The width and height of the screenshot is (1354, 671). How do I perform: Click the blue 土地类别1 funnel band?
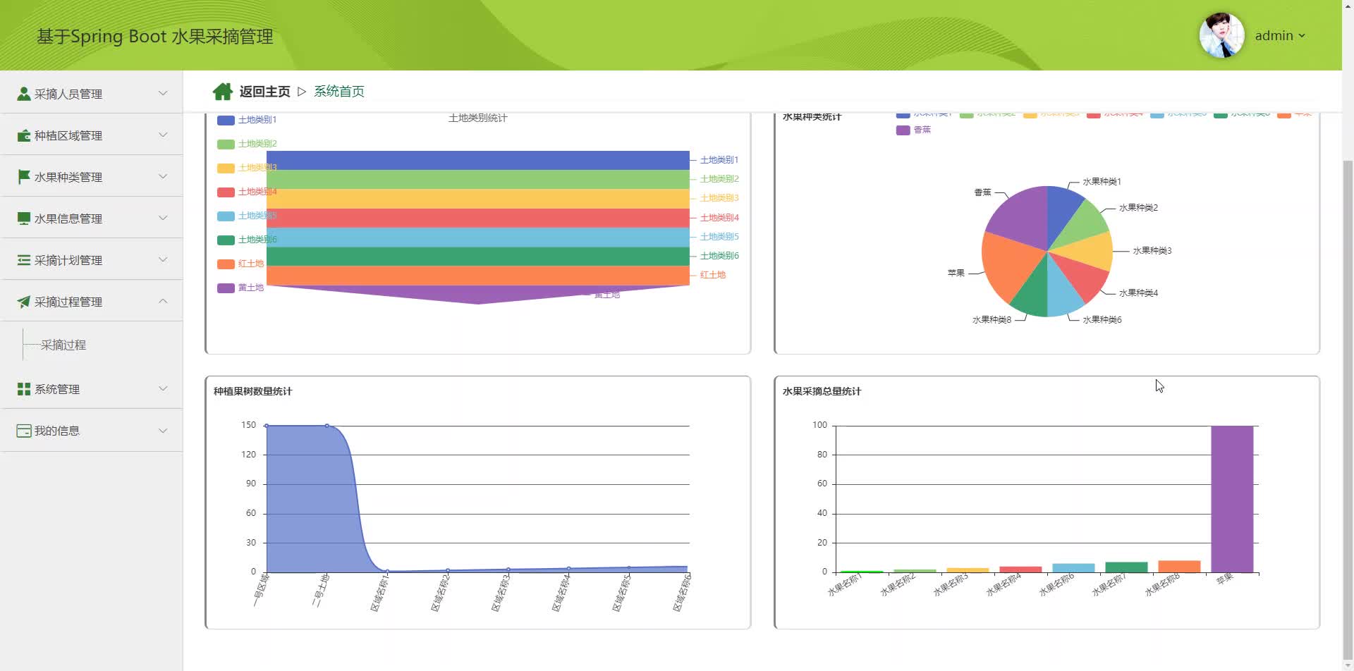click(478, 160)
